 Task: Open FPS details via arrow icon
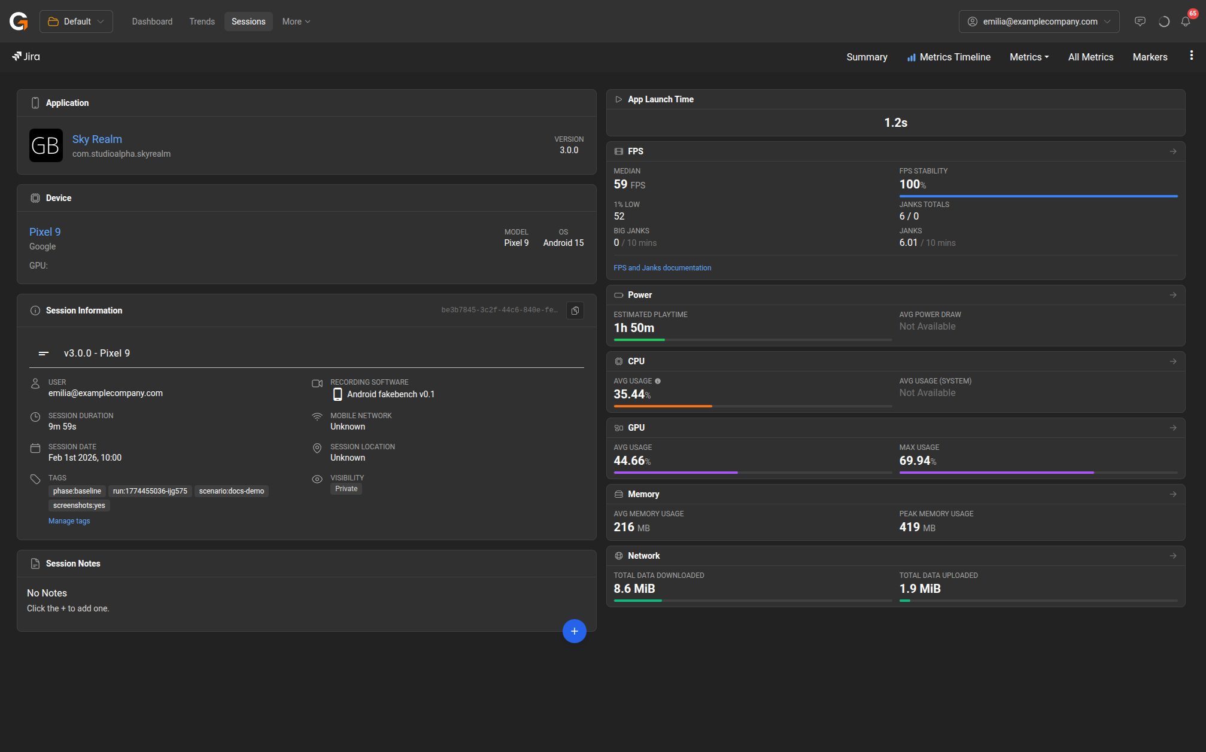click(1173, 151)
